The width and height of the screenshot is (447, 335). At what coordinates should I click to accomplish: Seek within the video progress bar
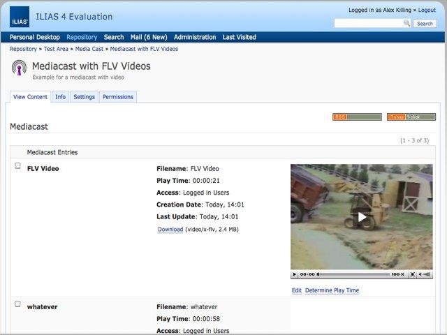pyautogui.click(x=353, y=274)
